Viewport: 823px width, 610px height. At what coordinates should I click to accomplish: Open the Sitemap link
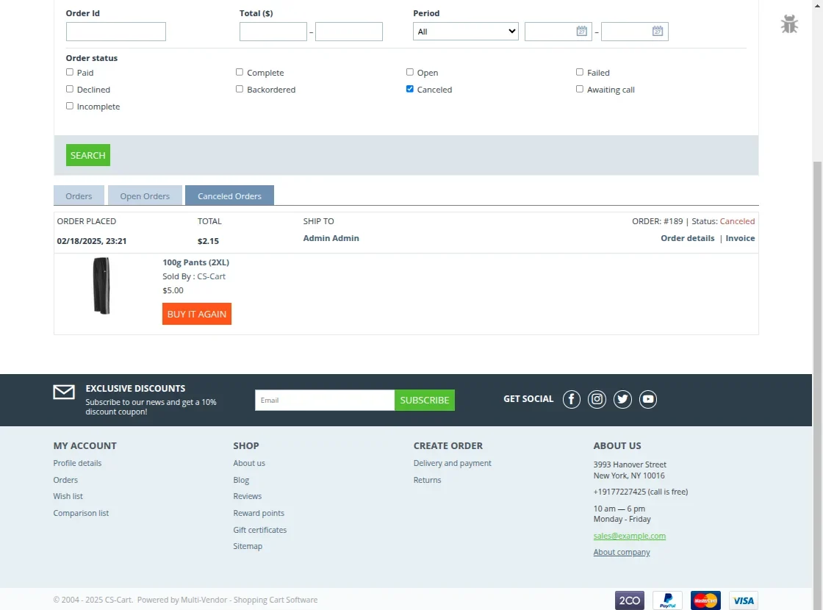coord(248,546)
